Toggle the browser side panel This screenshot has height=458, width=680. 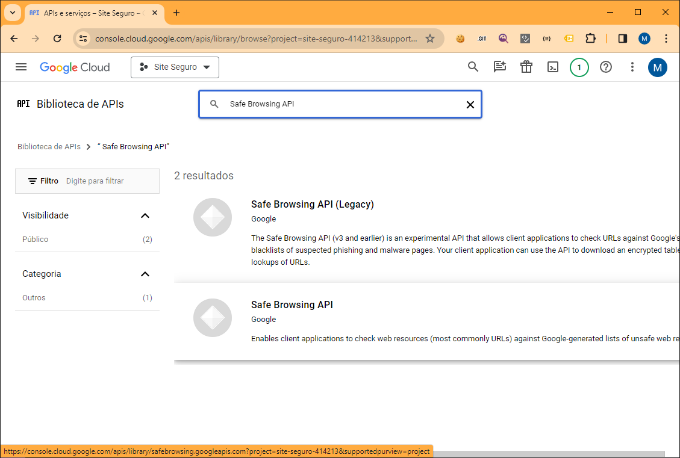(x=623, y=39)
